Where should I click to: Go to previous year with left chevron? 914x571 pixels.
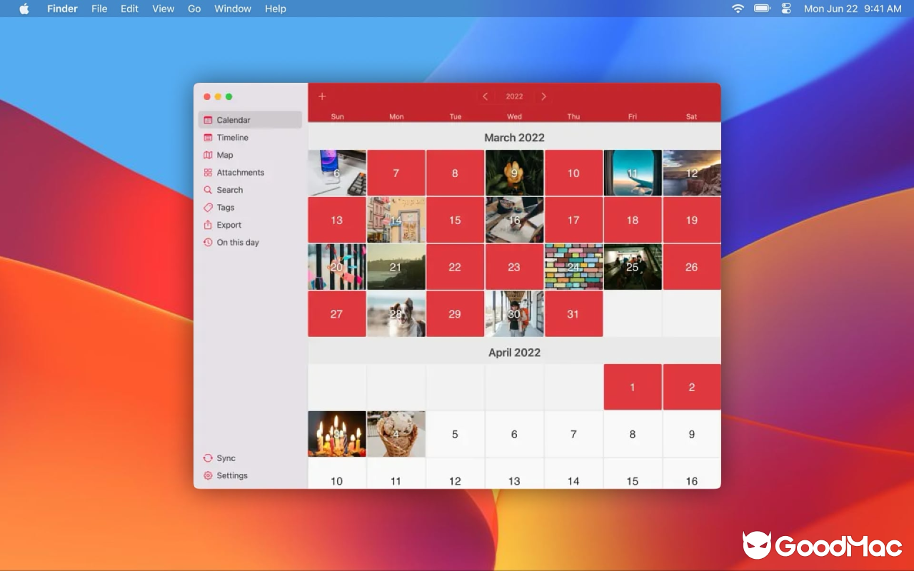click(x=486, y=96)
